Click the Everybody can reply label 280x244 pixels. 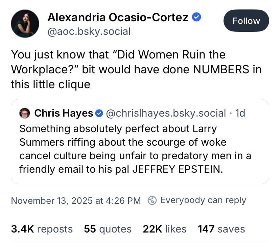pyautogui.click(x=203, y=200)
